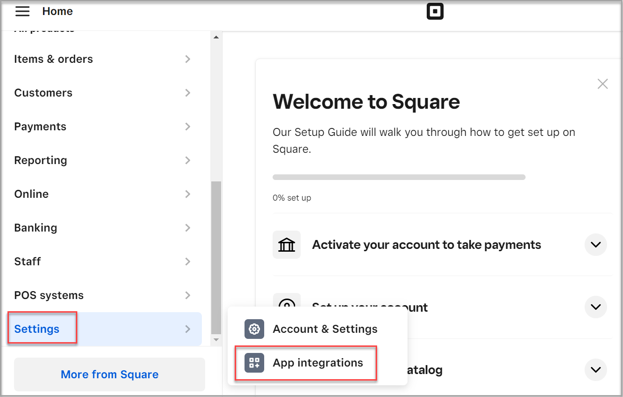This screenshot has width=623, height=397.
Task: Click the sidebar scrollbar down arrow
Action: pos(216,339)
